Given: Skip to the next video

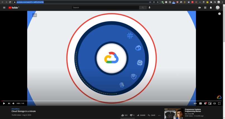Looking at the screenshot, I should pyautogui.click(x=9, y=103).
